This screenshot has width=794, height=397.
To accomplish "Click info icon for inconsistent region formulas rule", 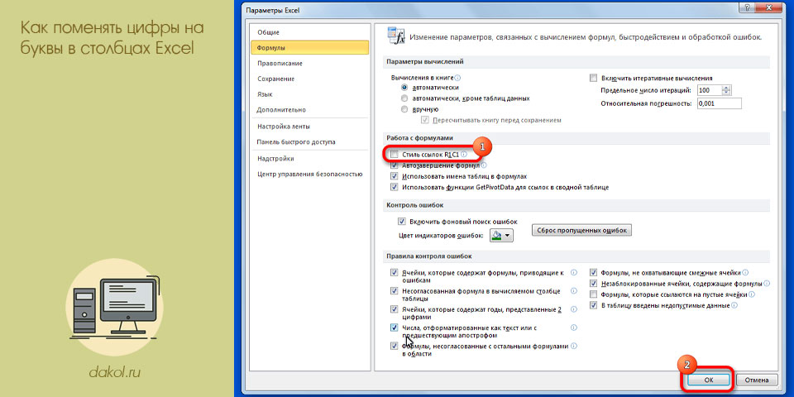I will [574, 347].
